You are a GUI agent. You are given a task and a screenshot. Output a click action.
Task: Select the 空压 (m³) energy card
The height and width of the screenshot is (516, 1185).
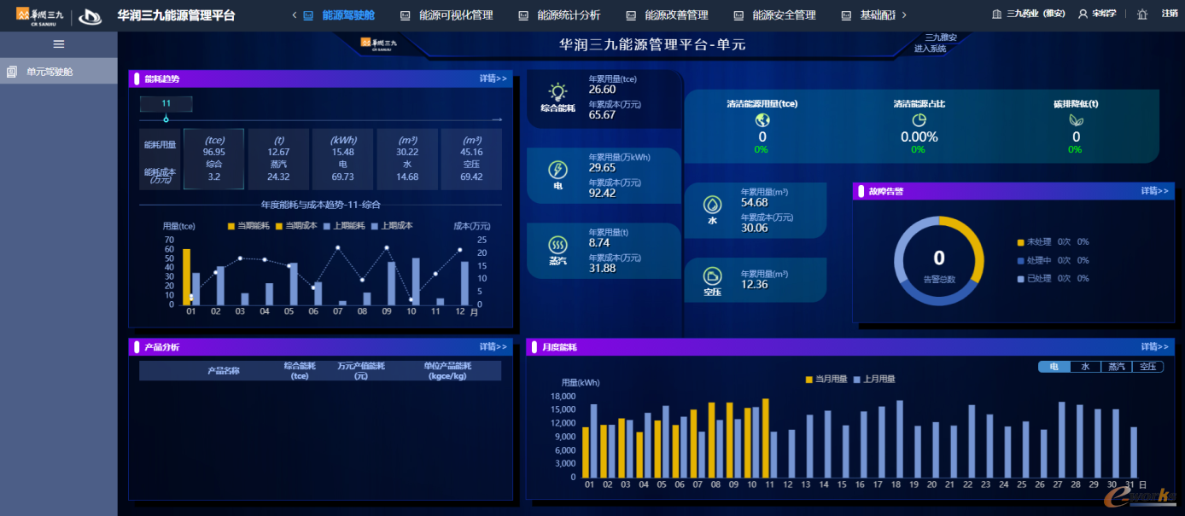click(471, 159)
